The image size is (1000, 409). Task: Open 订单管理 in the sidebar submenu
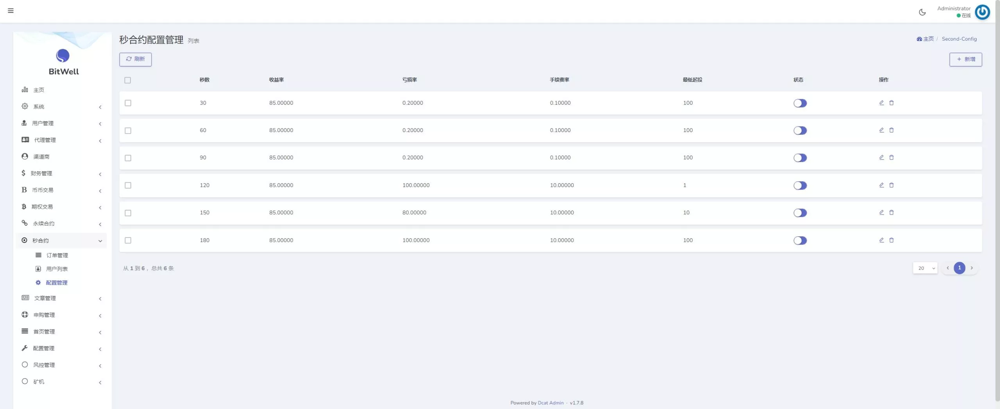(x=57, y=255)
